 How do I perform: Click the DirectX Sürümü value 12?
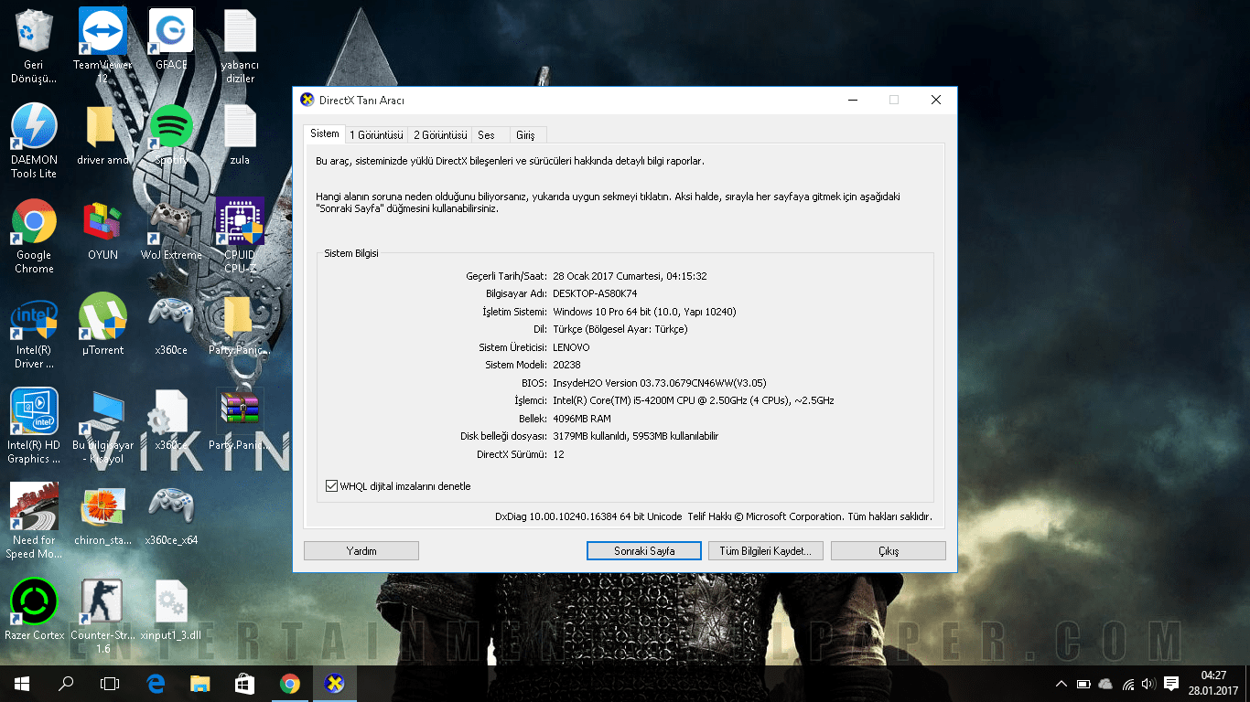558,454
